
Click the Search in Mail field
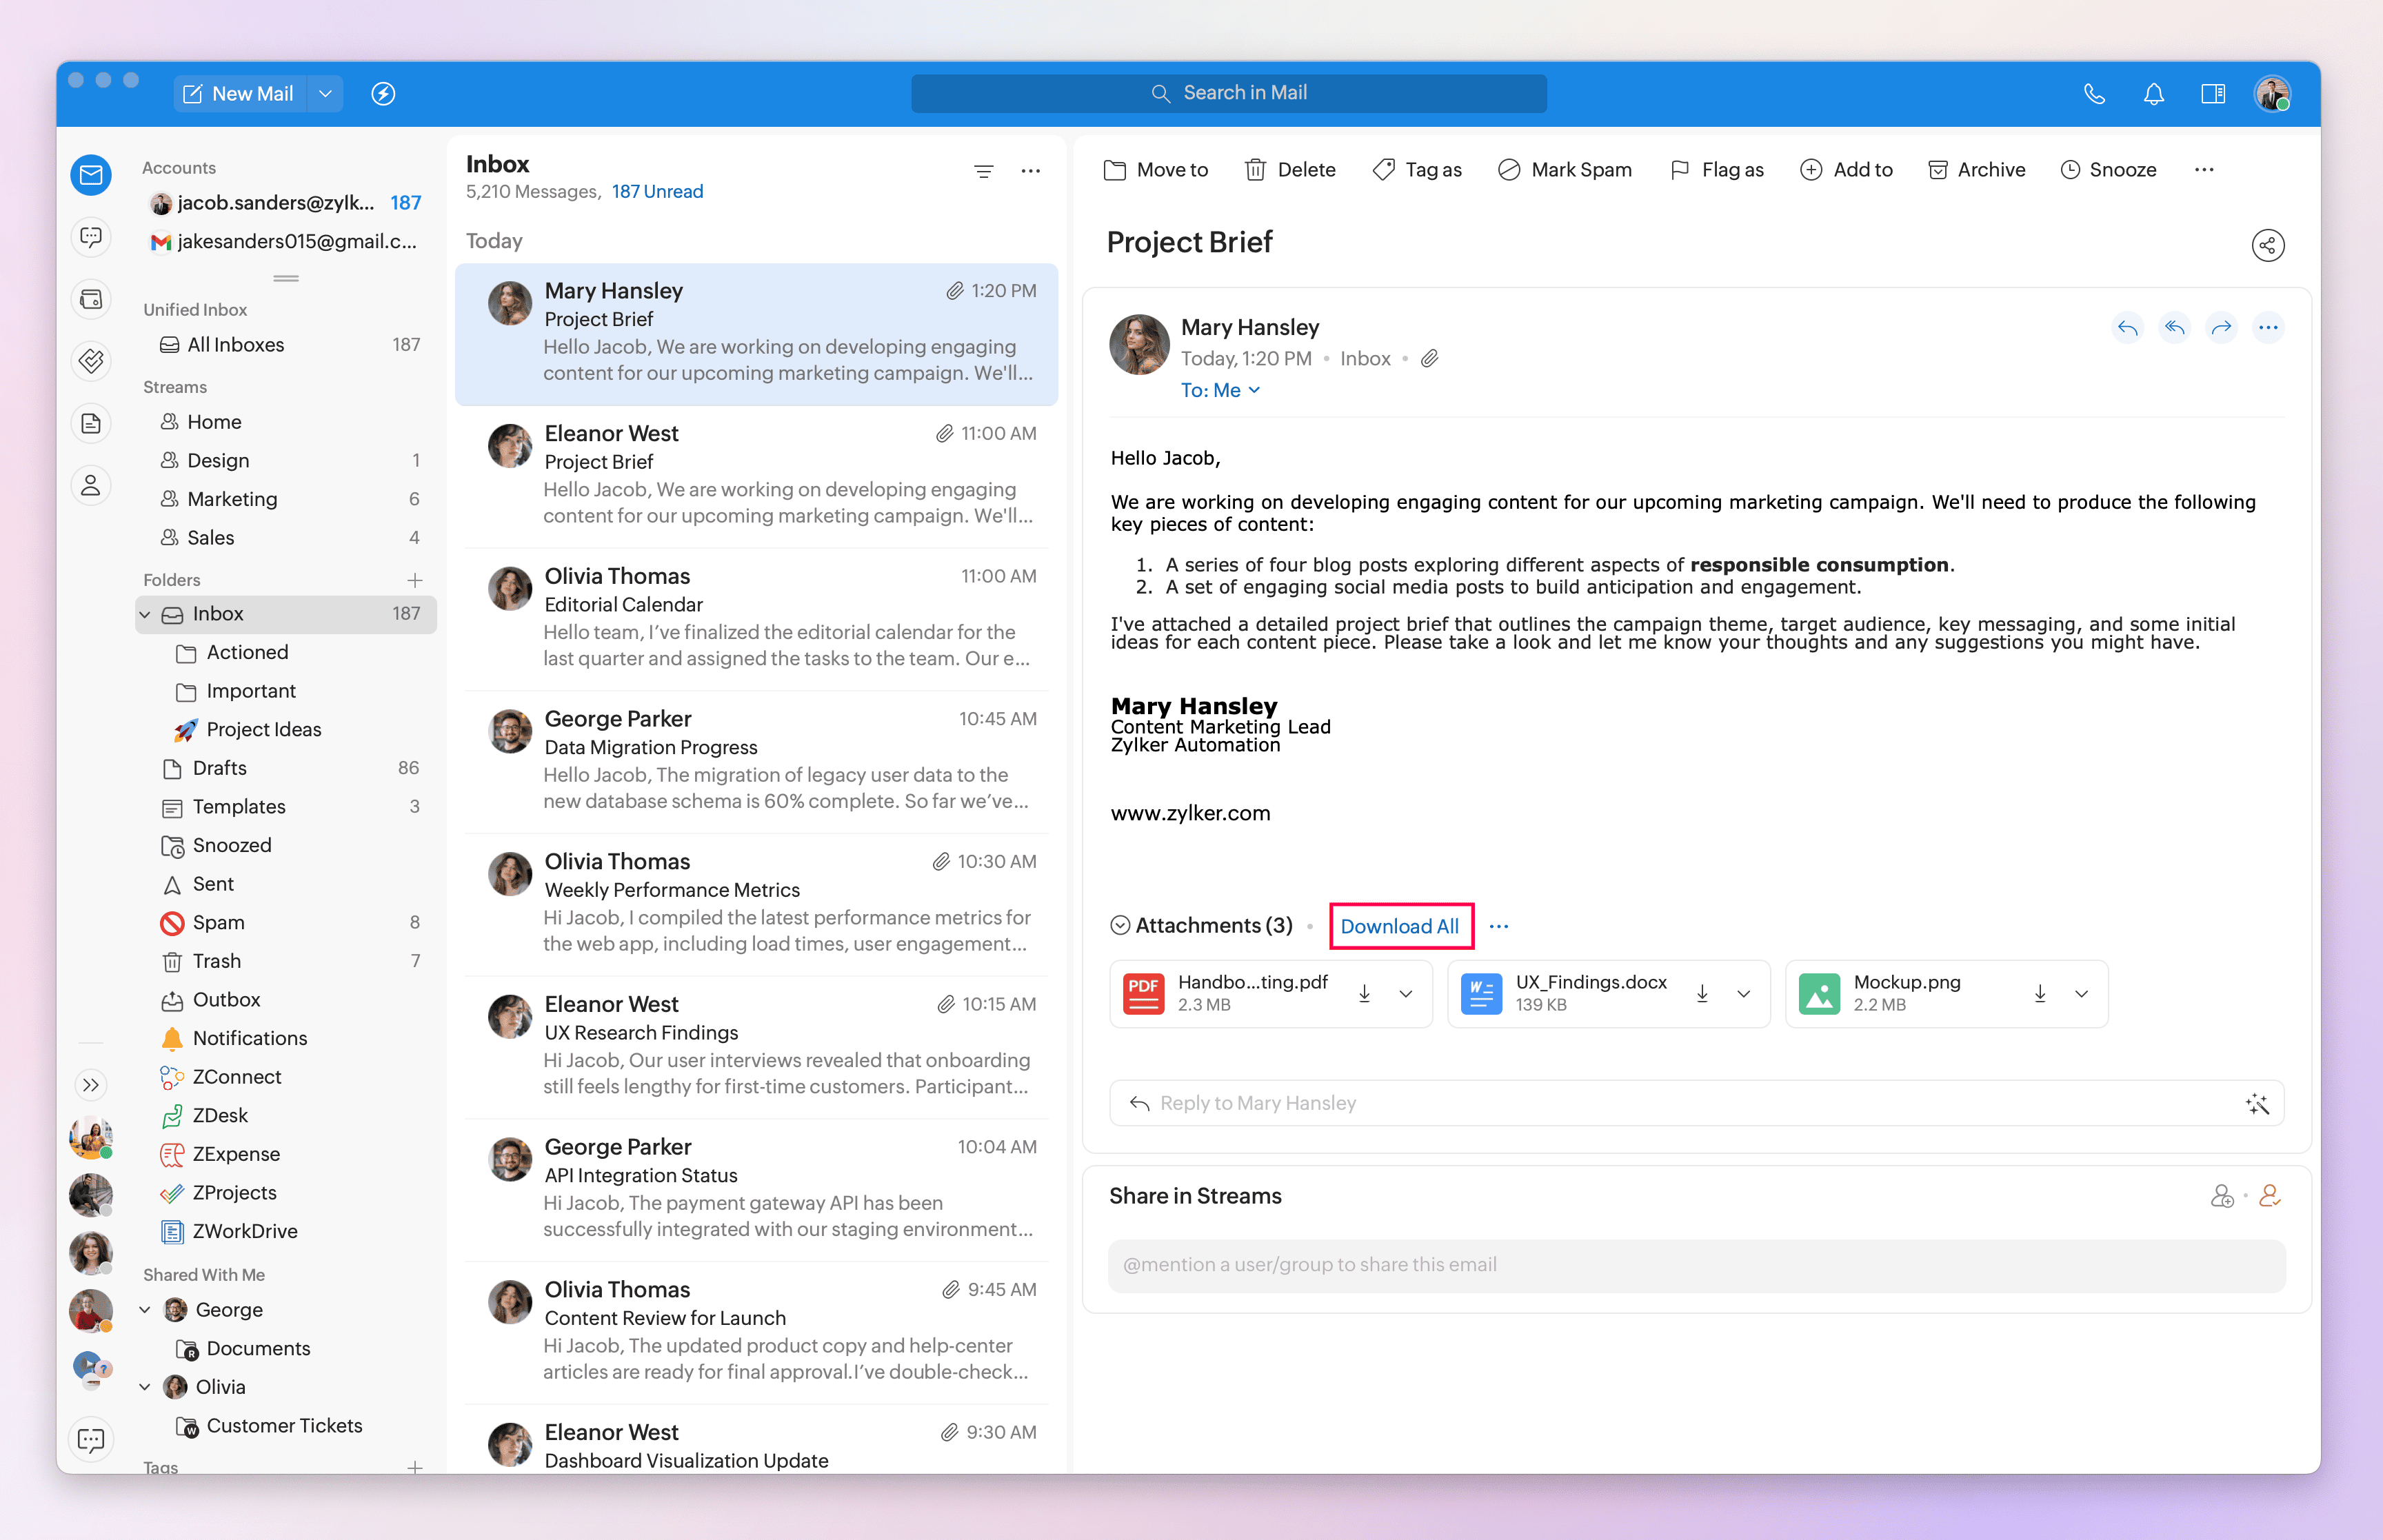1229,93
